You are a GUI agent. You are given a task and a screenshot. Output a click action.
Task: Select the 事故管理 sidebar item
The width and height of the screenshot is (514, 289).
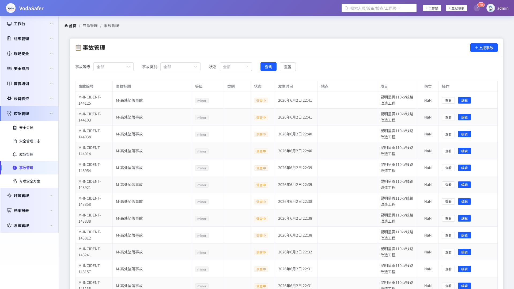click(x=29, y=168)
